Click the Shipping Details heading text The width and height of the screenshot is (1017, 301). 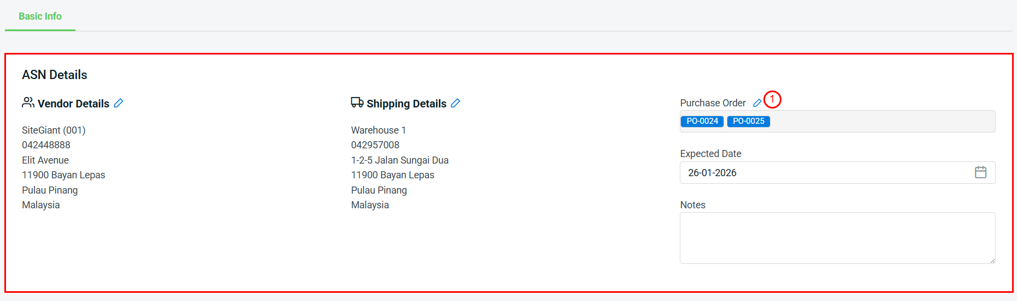click(406, 104)
